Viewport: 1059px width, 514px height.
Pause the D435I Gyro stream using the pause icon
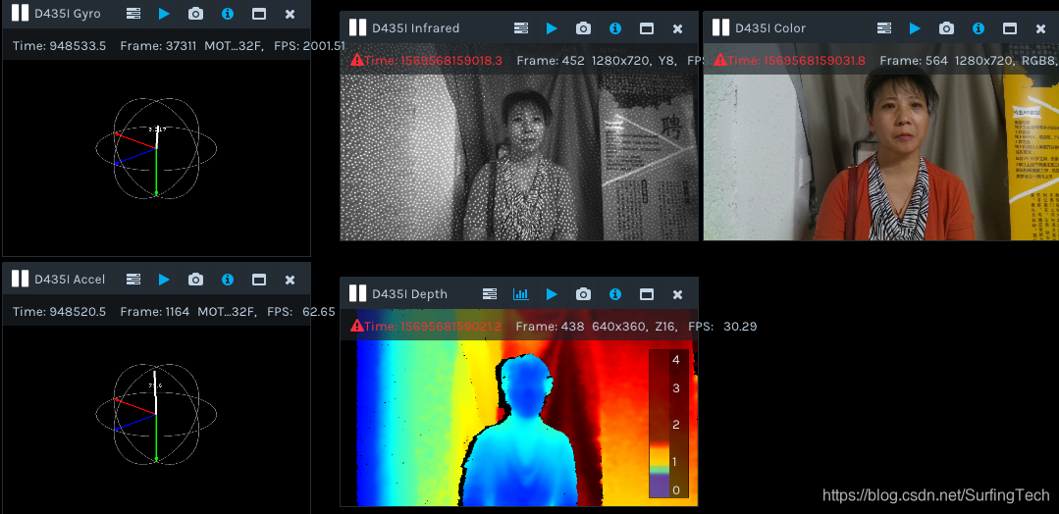pos(20,14)
